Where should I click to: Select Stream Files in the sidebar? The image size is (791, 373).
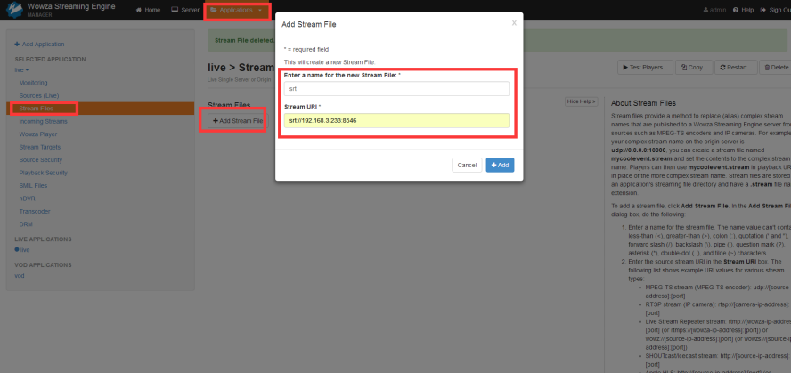101,109
